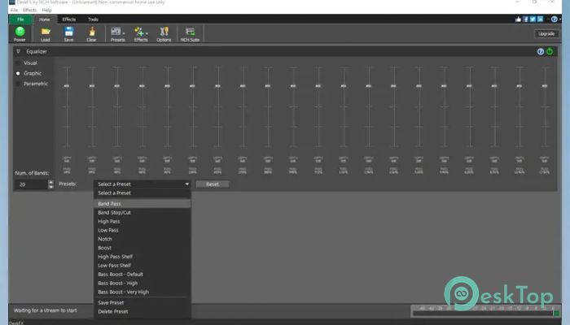This screenshot has width=570, height=325.
Task: Click the thumbs-up like icon
Action: click(x=518, y=19)
